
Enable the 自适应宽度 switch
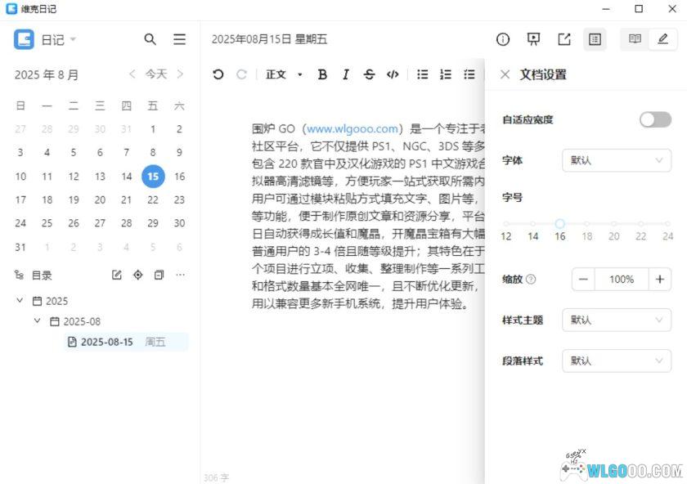654,119
